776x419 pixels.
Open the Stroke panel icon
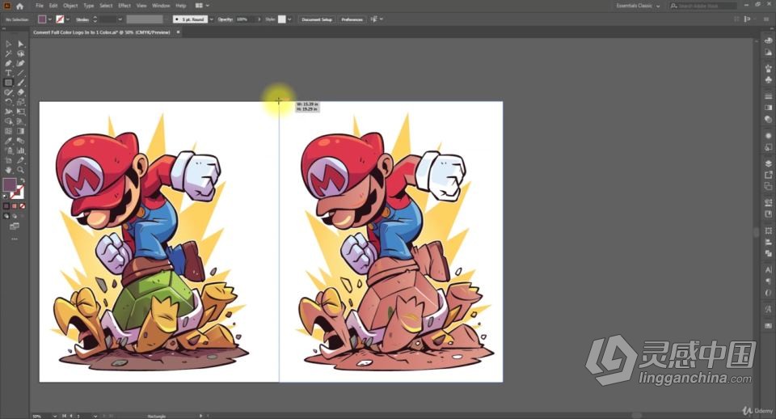pyautogui.click(x=768, y=96)
